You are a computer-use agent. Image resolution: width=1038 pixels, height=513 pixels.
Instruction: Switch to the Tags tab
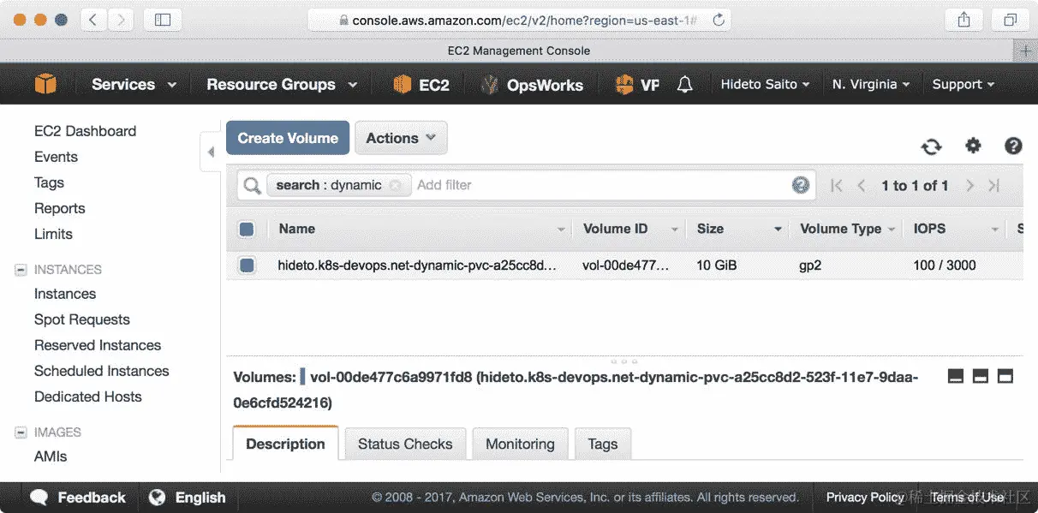click(x=603, y=444)
